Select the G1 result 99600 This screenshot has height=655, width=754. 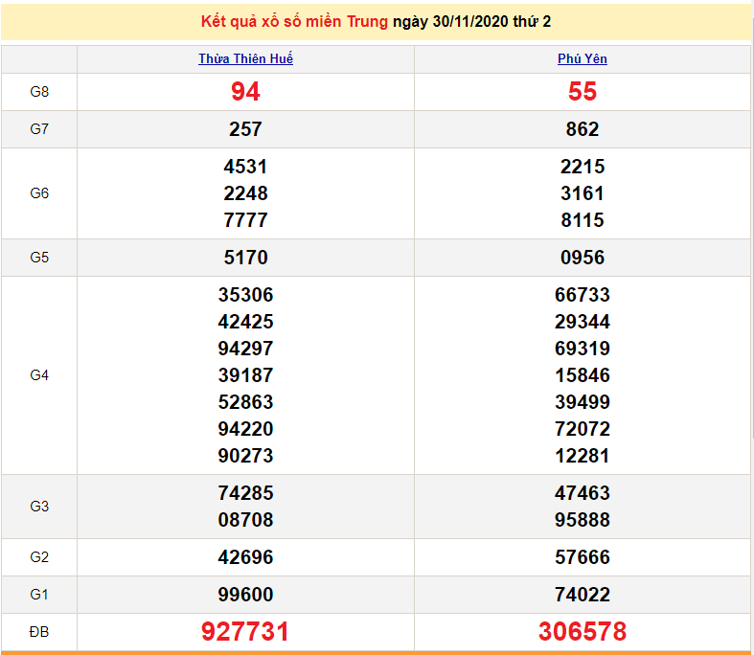tap(245, 595)
